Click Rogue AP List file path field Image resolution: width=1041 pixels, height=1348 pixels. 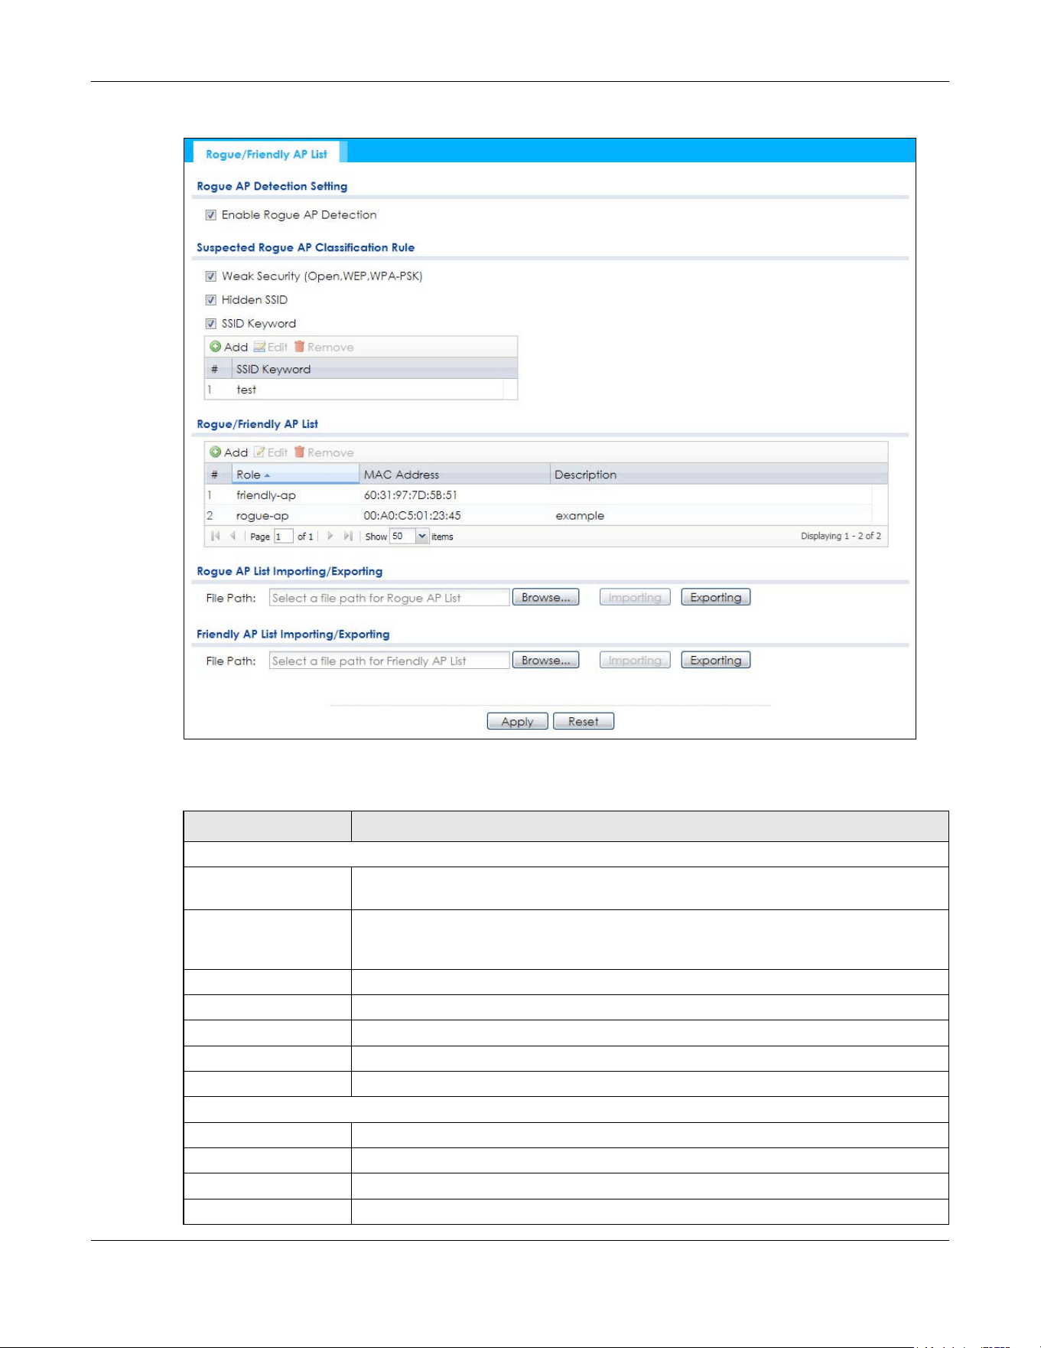[389, 598]
